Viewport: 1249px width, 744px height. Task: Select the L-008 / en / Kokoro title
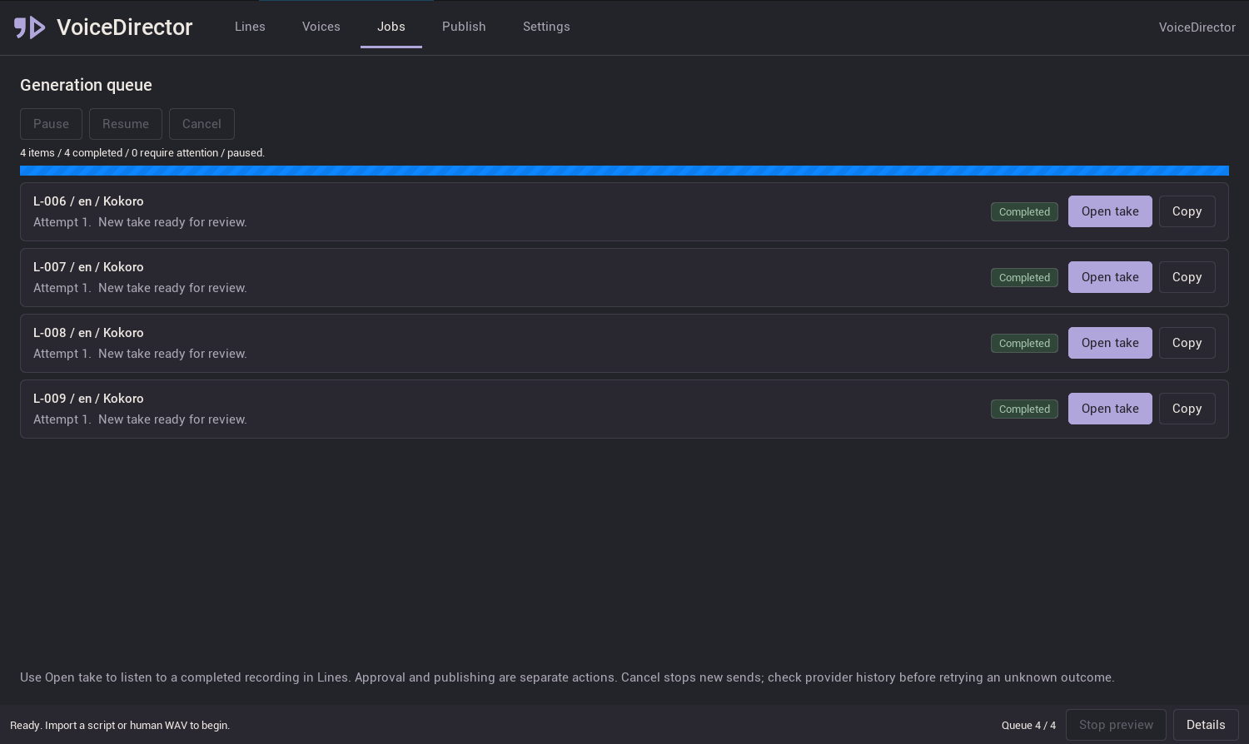pos(88,333)
